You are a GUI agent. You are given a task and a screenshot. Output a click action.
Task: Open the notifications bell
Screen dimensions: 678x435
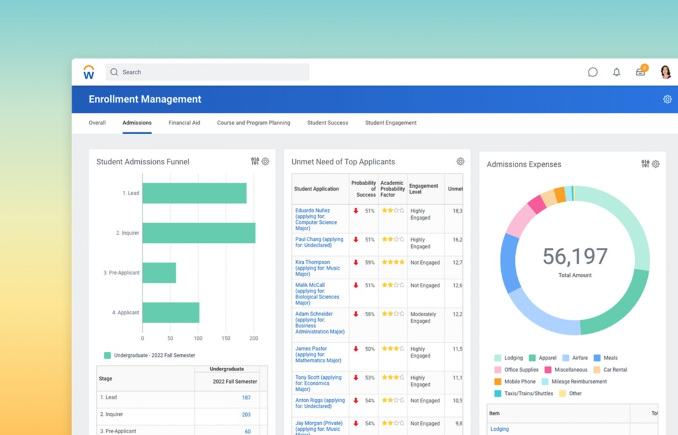click(616, 72)
